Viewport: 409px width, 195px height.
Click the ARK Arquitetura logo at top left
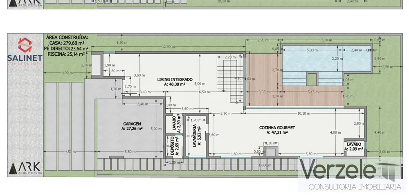[25, 3]
